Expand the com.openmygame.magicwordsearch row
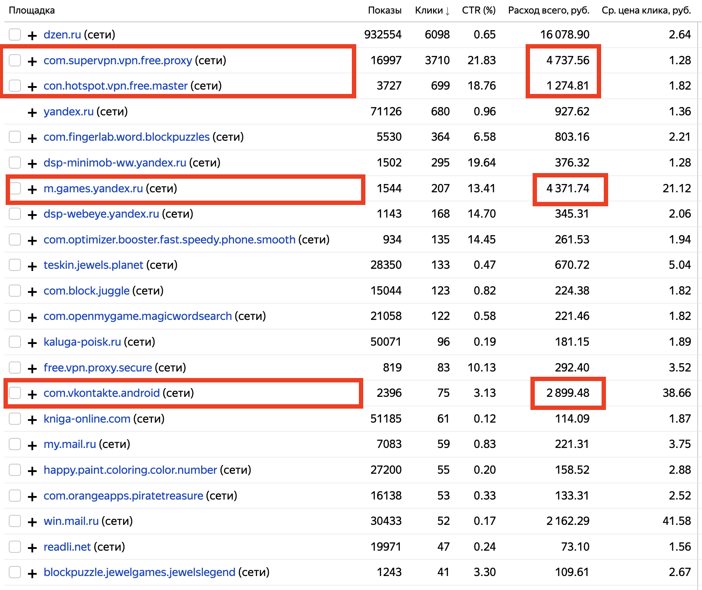The width and height of the screenshot is (702, 590). [x=32, y=317]
